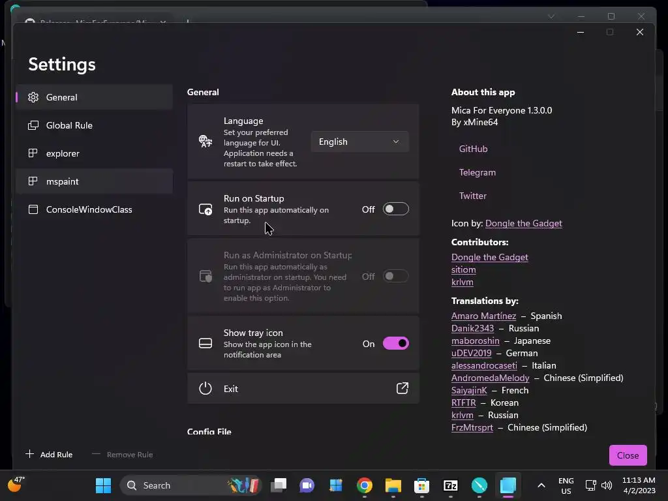
Task: Open the Language dropdown set to English
Action: pyautogui.click(x=359, y=142)
